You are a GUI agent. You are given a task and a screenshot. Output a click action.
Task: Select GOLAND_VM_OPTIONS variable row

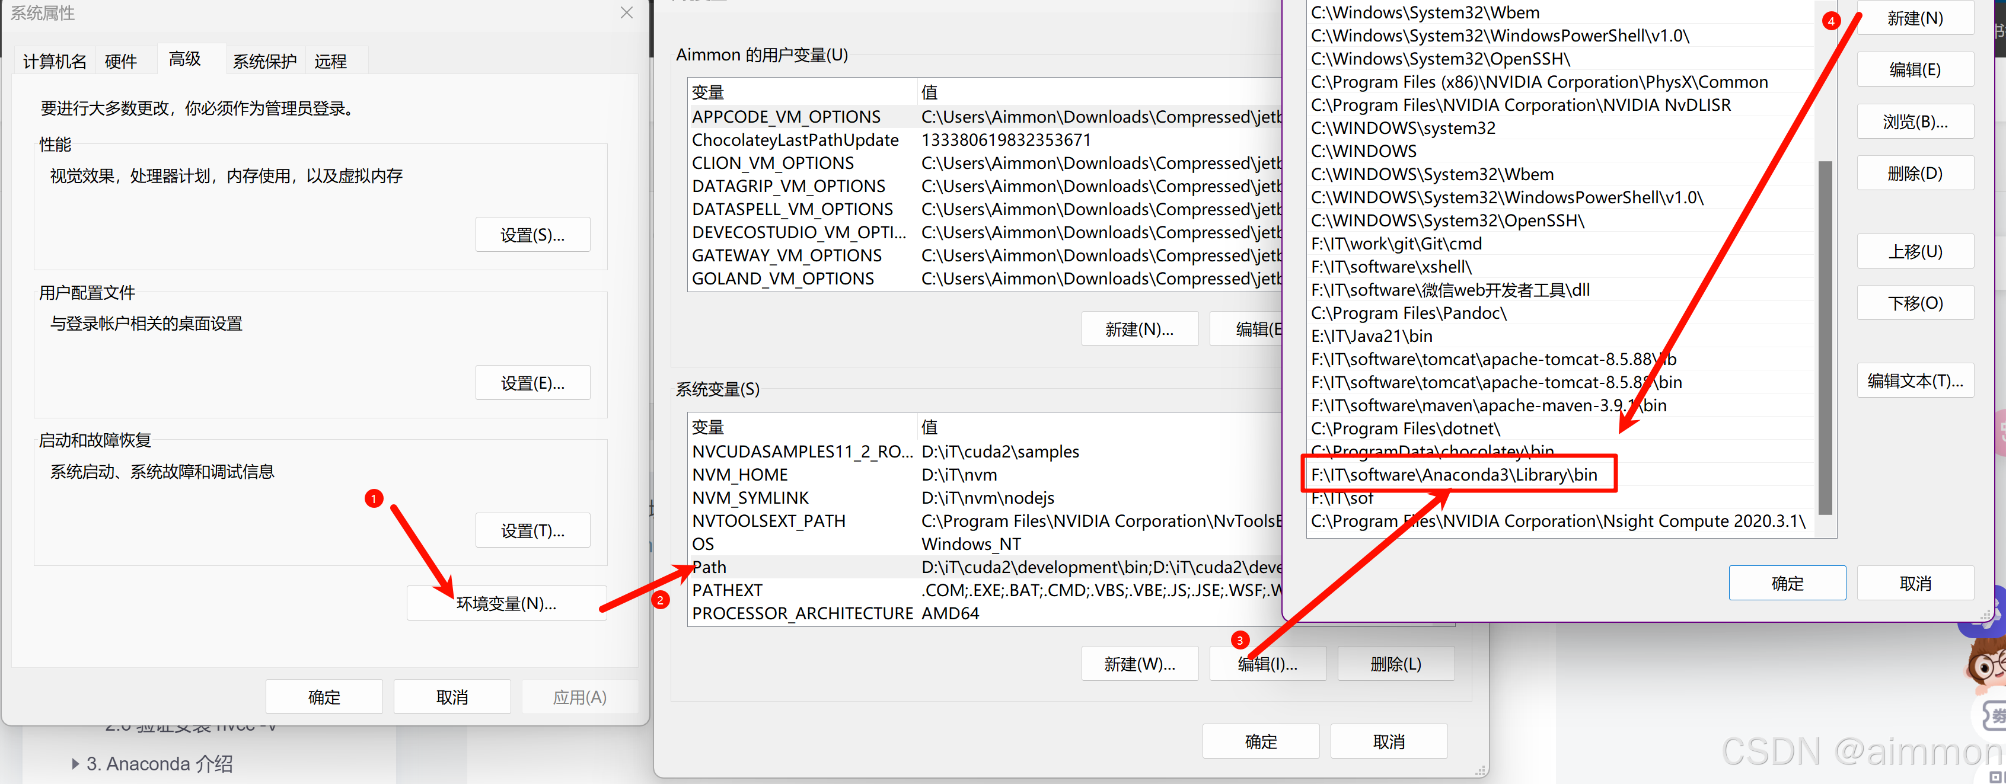click(985, 279)
